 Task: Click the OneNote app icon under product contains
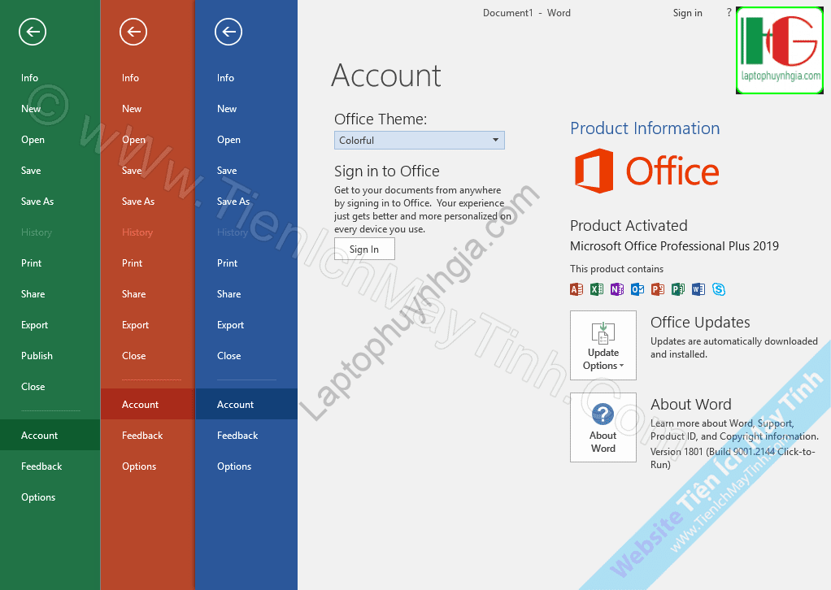pos(617,289)
